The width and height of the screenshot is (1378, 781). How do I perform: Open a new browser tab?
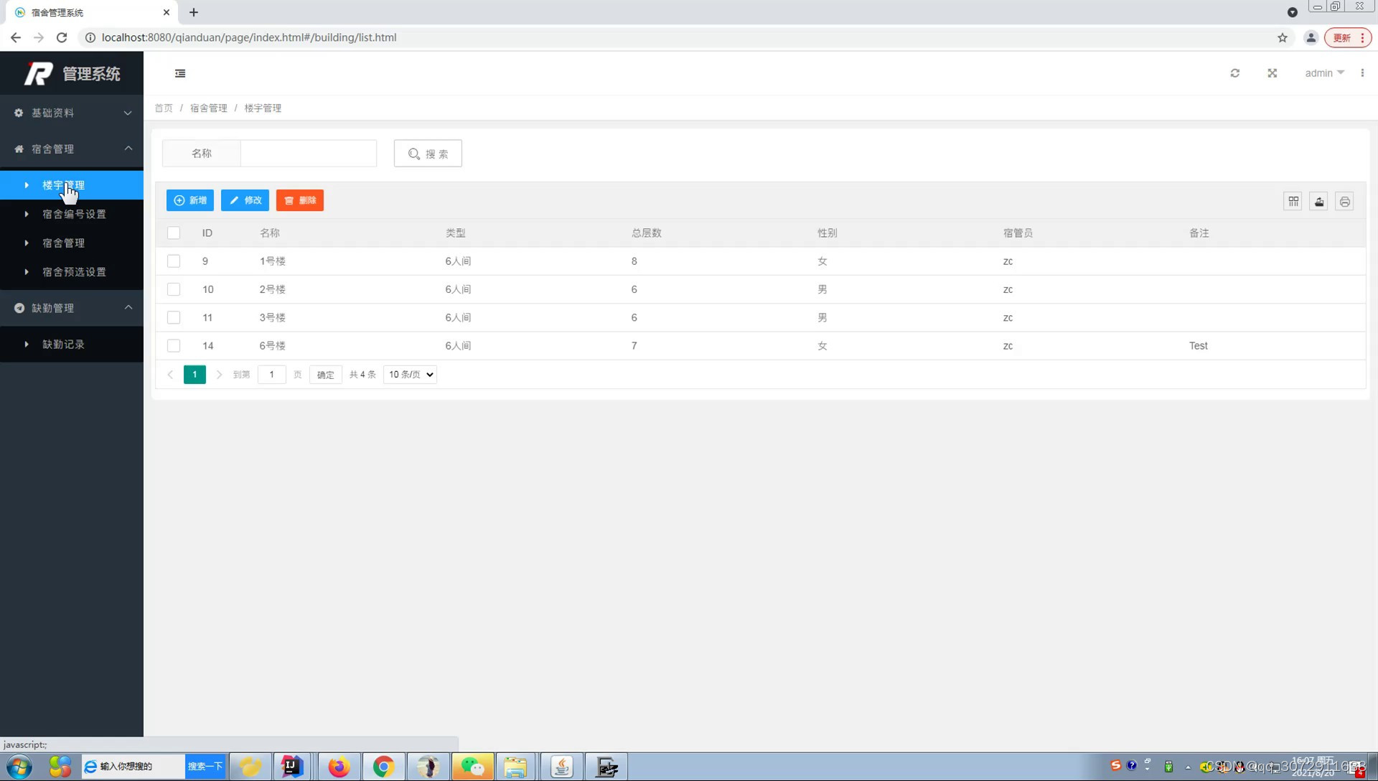[194, 12]
